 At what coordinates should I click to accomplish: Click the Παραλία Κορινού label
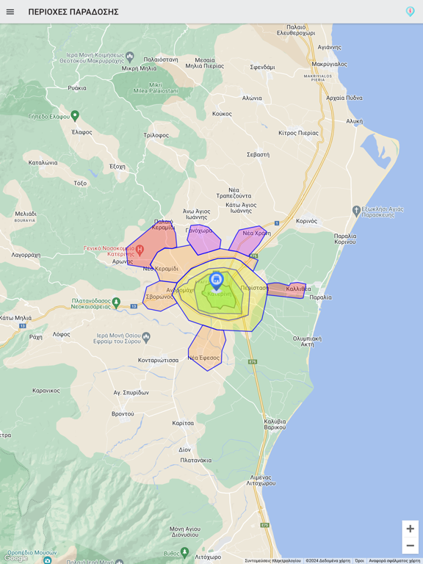tap(345, 239)
